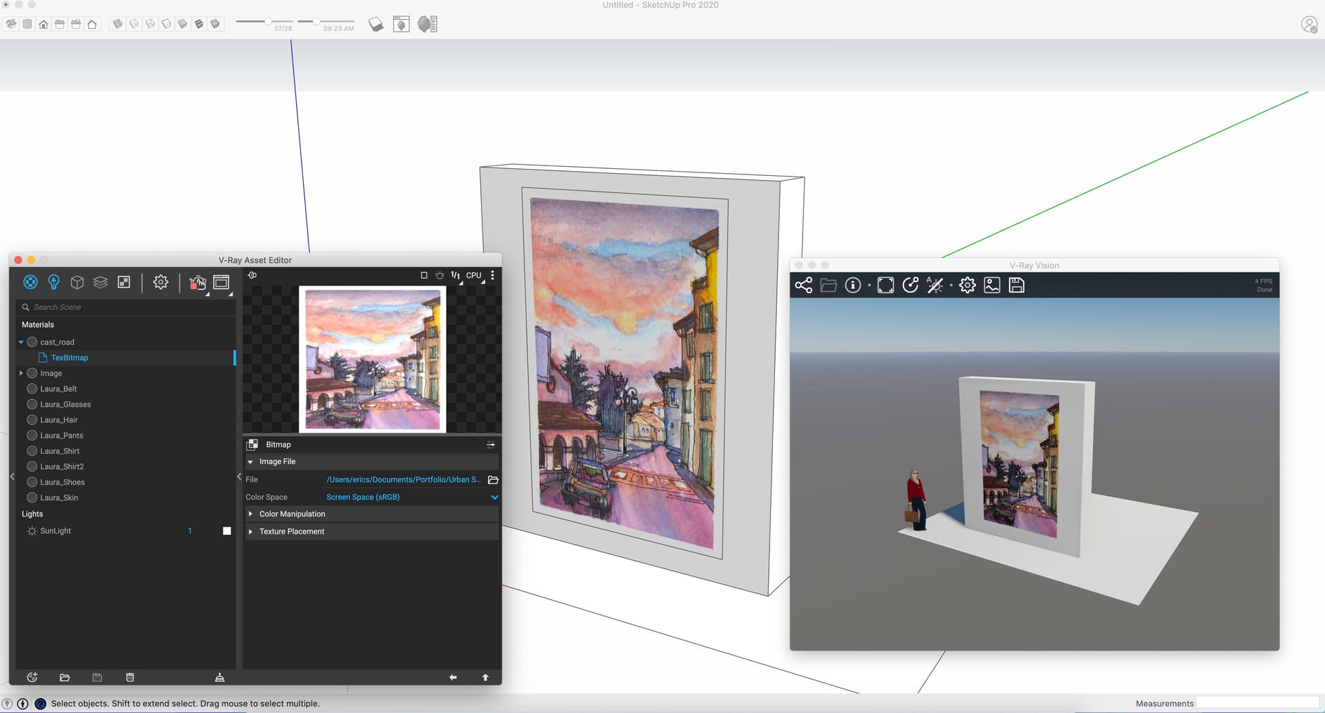
Task: Delete selected asset with trash icon
Action: [130, 678]
